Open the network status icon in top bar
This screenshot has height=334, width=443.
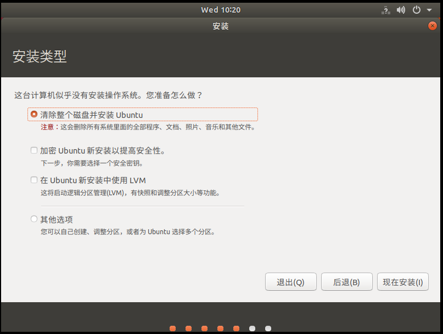386,10
